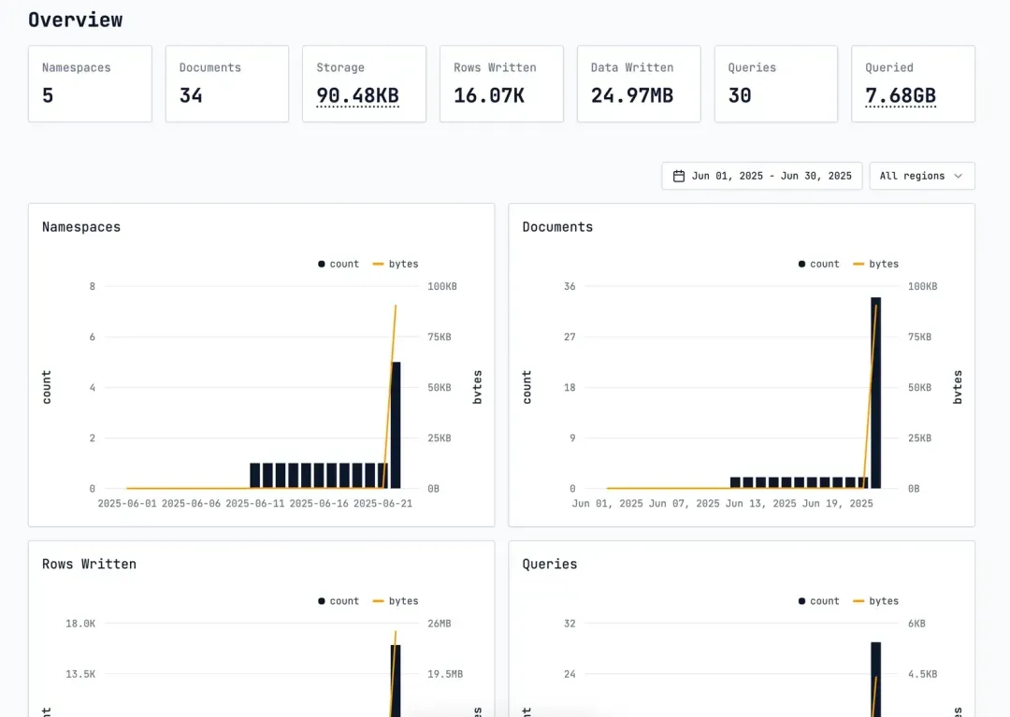
Task: Toggle count legend in Documents chart
Action: [x=818, y=264]
